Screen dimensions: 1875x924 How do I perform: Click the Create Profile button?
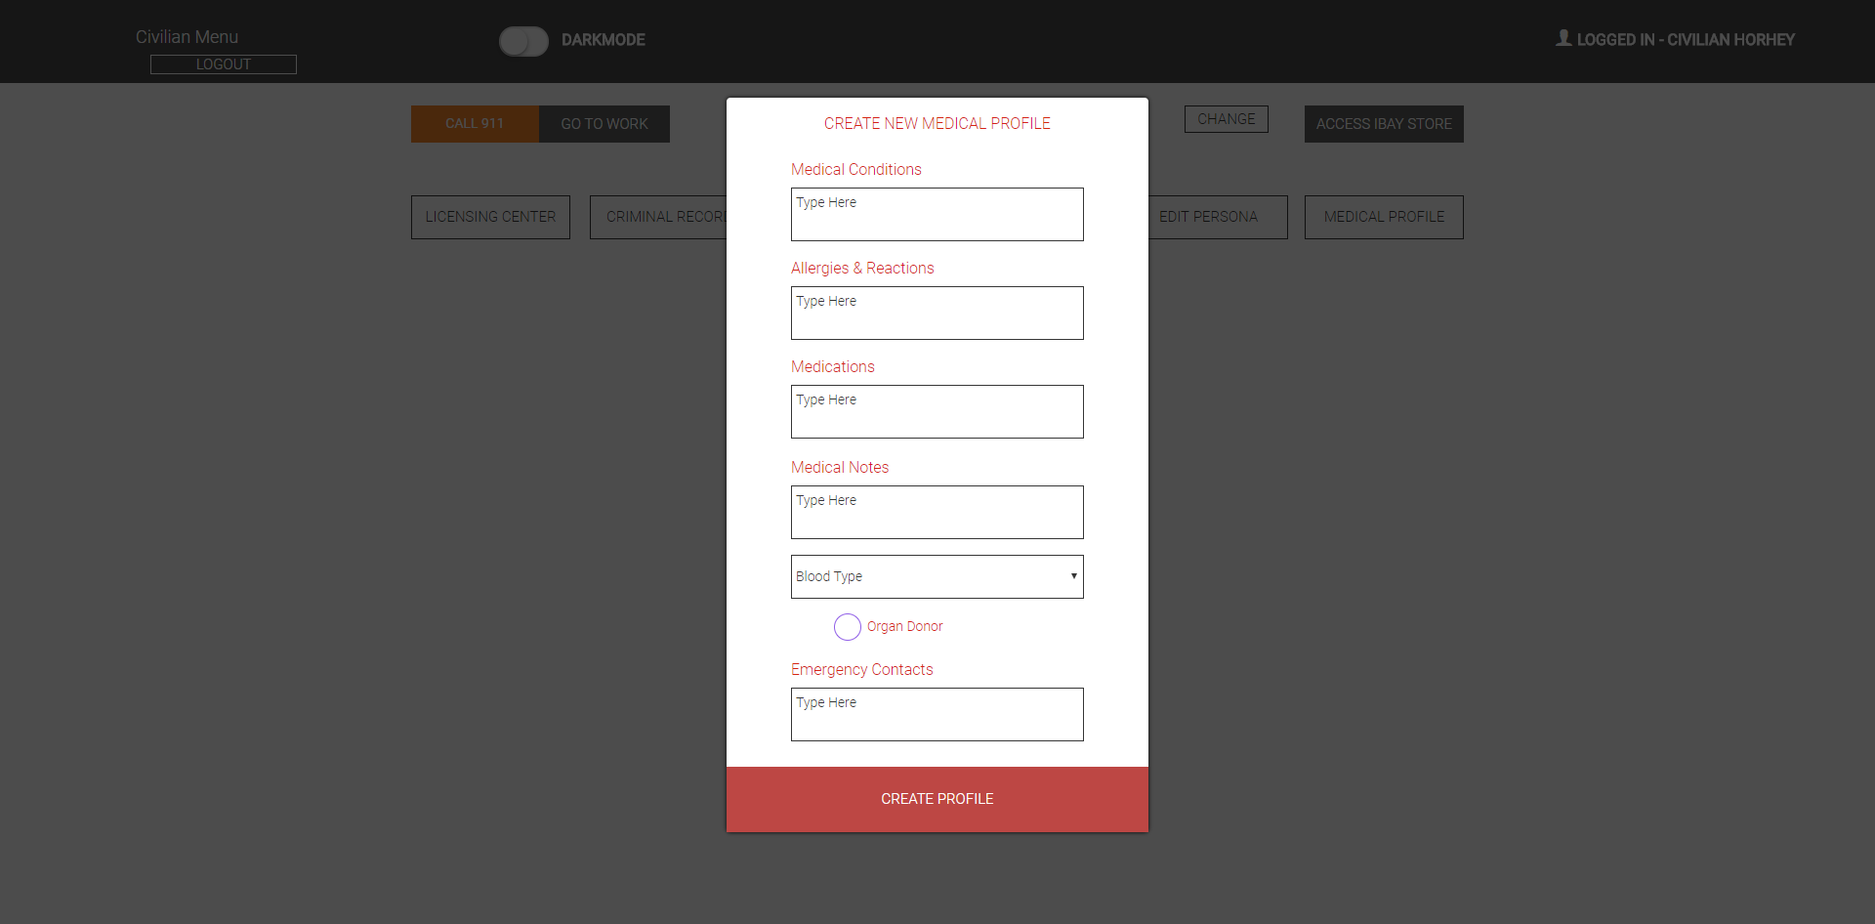937,799
